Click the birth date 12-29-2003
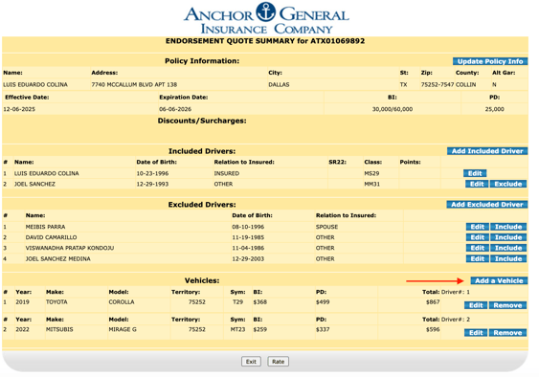This screenshot has width=539, height=377. (248, 258)
